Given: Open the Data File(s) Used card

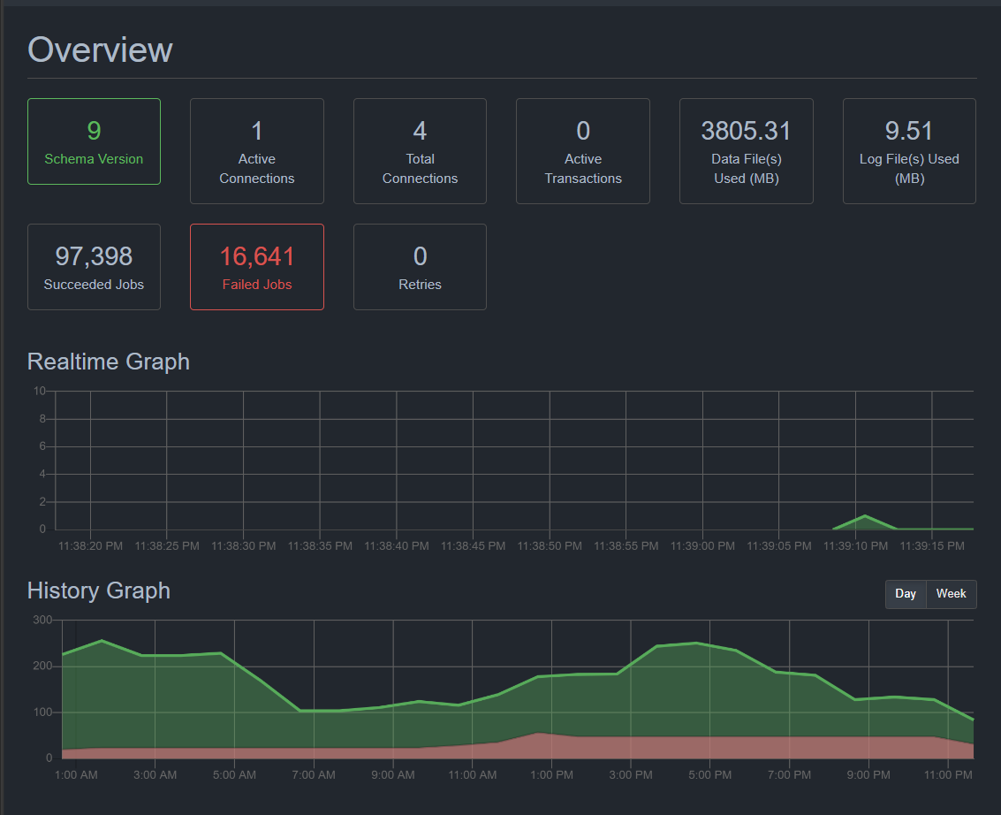Looking at the screenshot, I should coord(747,151).
